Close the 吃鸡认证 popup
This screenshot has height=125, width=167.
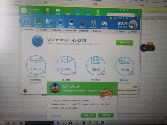tap(116, 84)
